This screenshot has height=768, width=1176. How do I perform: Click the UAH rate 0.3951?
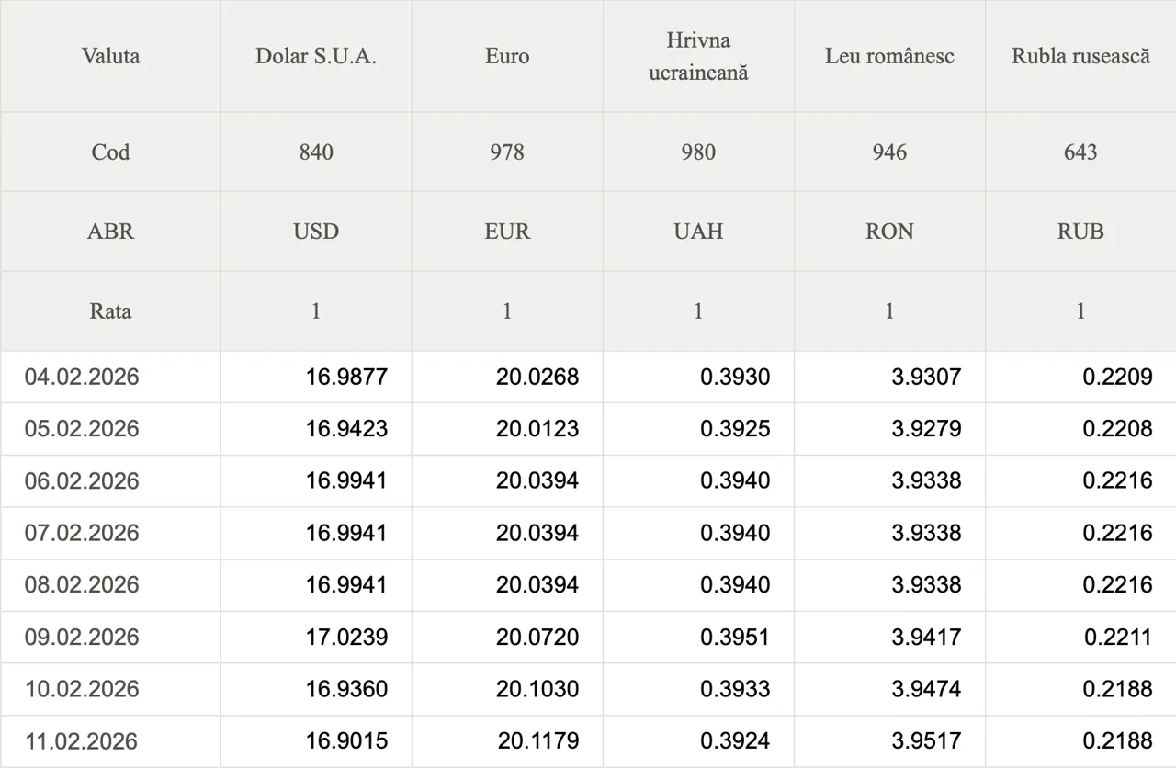pyautogui.click(x=735, y=637)
